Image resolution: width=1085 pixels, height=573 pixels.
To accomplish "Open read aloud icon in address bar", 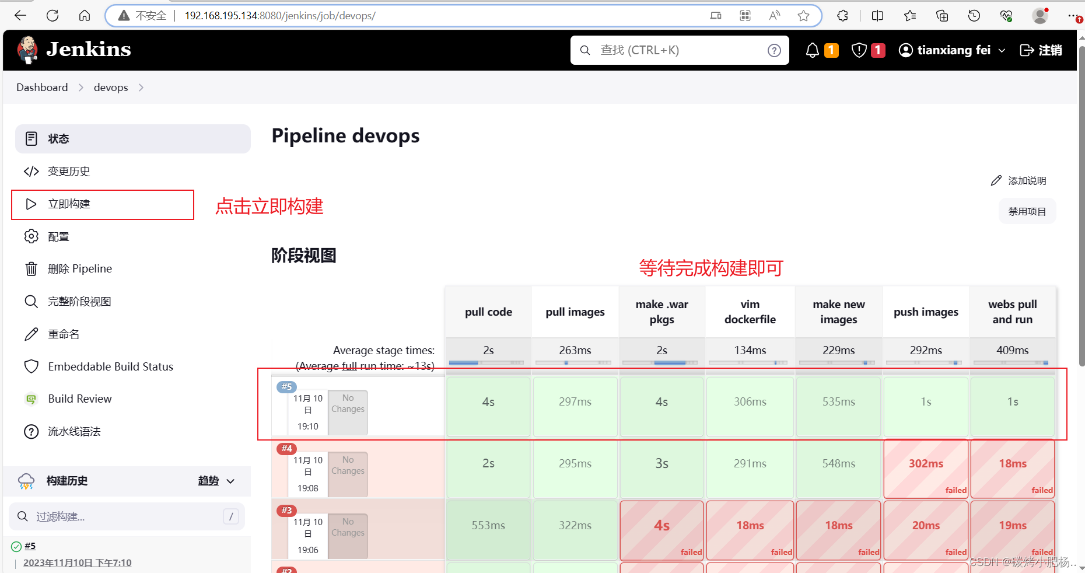I will [x=774, y=16].
